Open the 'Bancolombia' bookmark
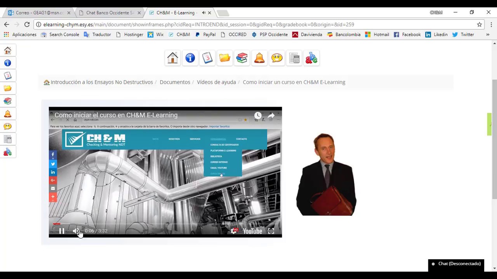The height and width of the screenshot is (279, 497). pos(344,34)
